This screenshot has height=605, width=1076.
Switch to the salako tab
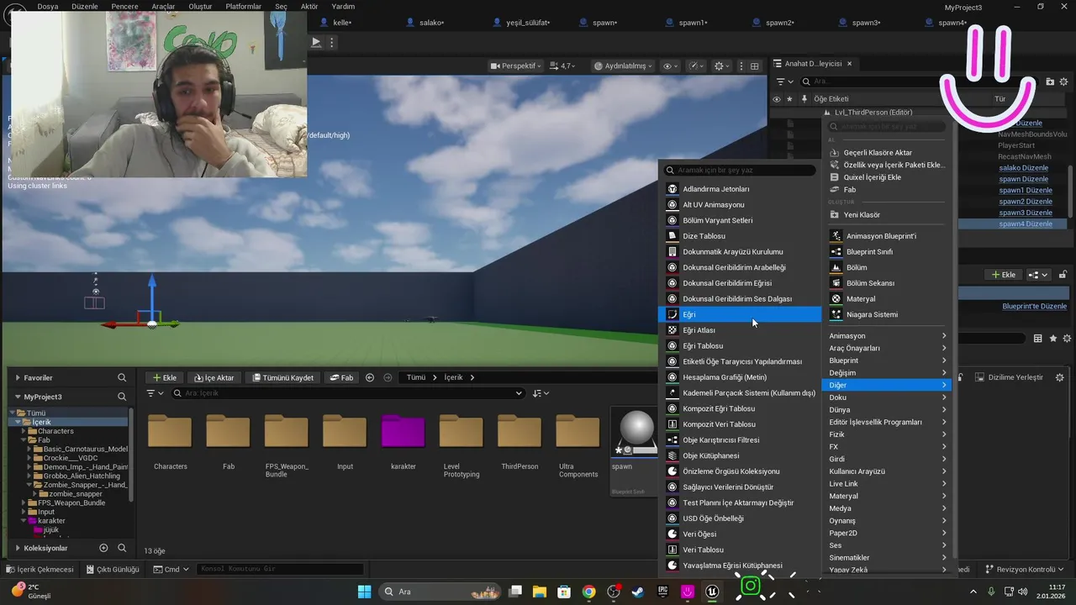[432, 23]
